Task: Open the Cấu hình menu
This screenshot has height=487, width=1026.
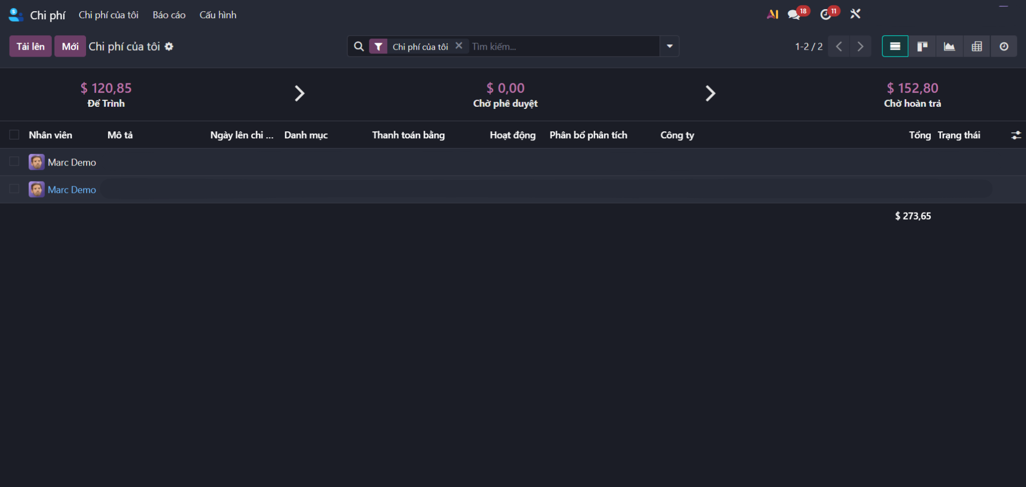Action: (x=217, y=15)
